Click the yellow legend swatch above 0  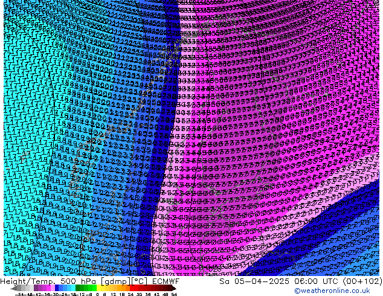pos(98,288)
